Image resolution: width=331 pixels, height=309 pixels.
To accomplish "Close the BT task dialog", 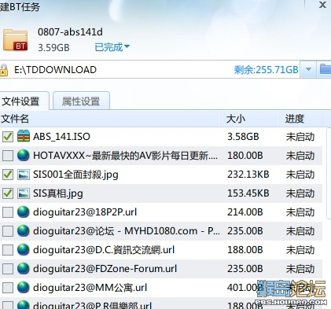I will point(322,5).
